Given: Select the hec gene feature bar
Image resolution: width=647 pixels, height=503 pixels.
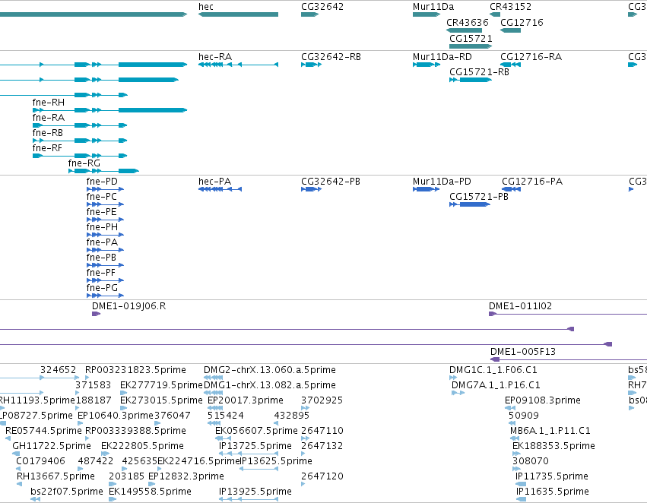Looking at the screenshot, I should (x=238, y=14).
